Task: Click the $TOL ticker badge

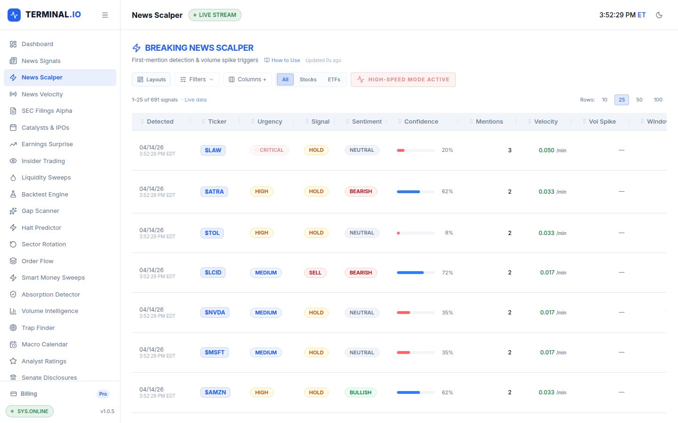Action: pos(212,233)
